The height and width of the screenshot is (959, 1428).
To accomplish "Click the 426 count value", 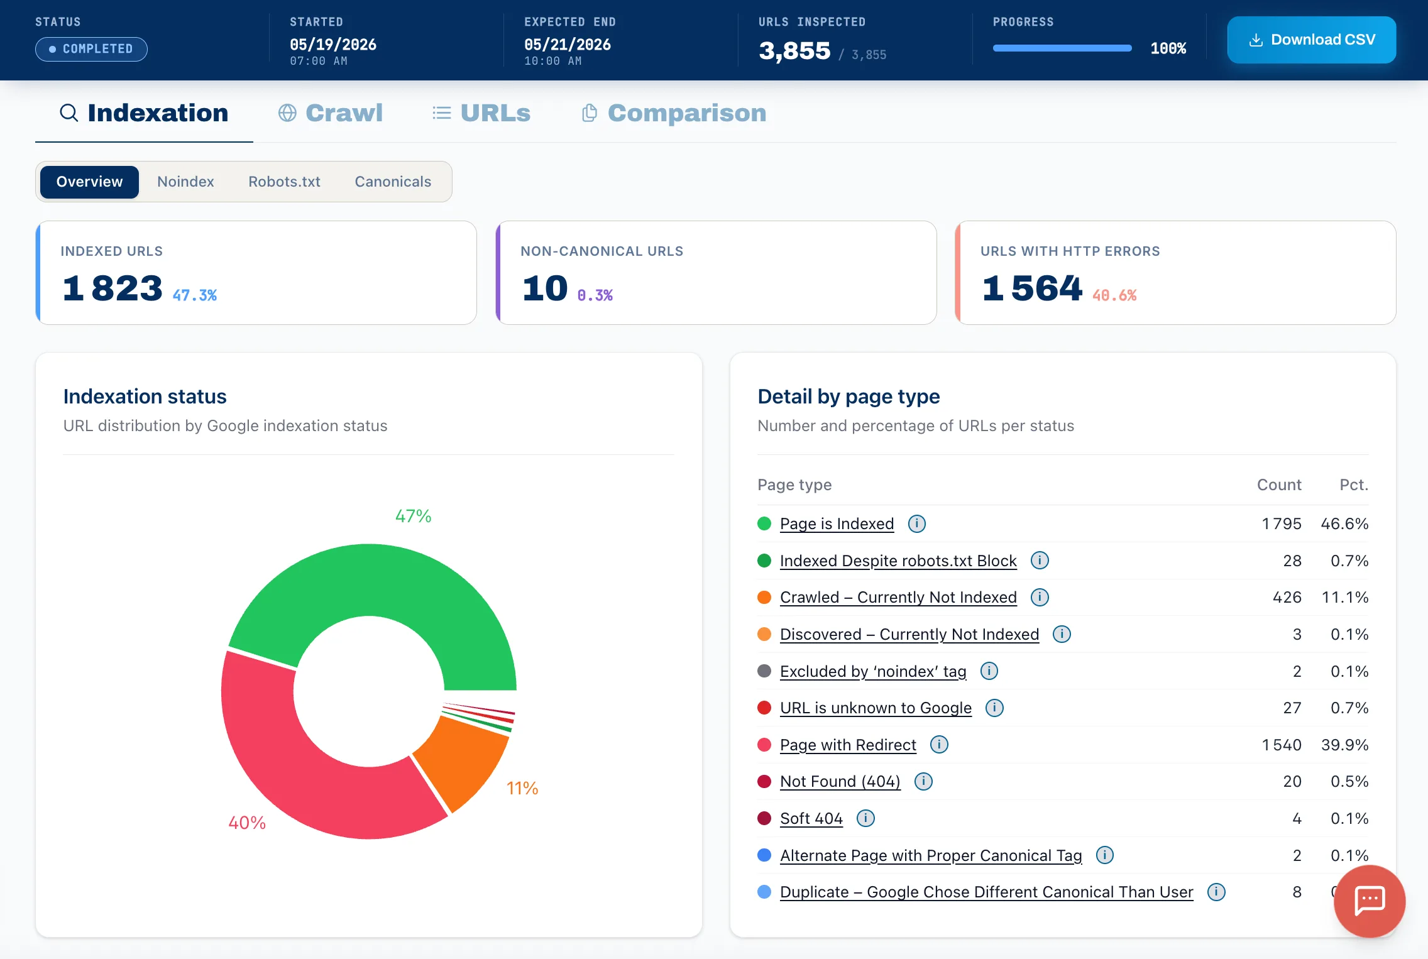I will coord(1287,598).
